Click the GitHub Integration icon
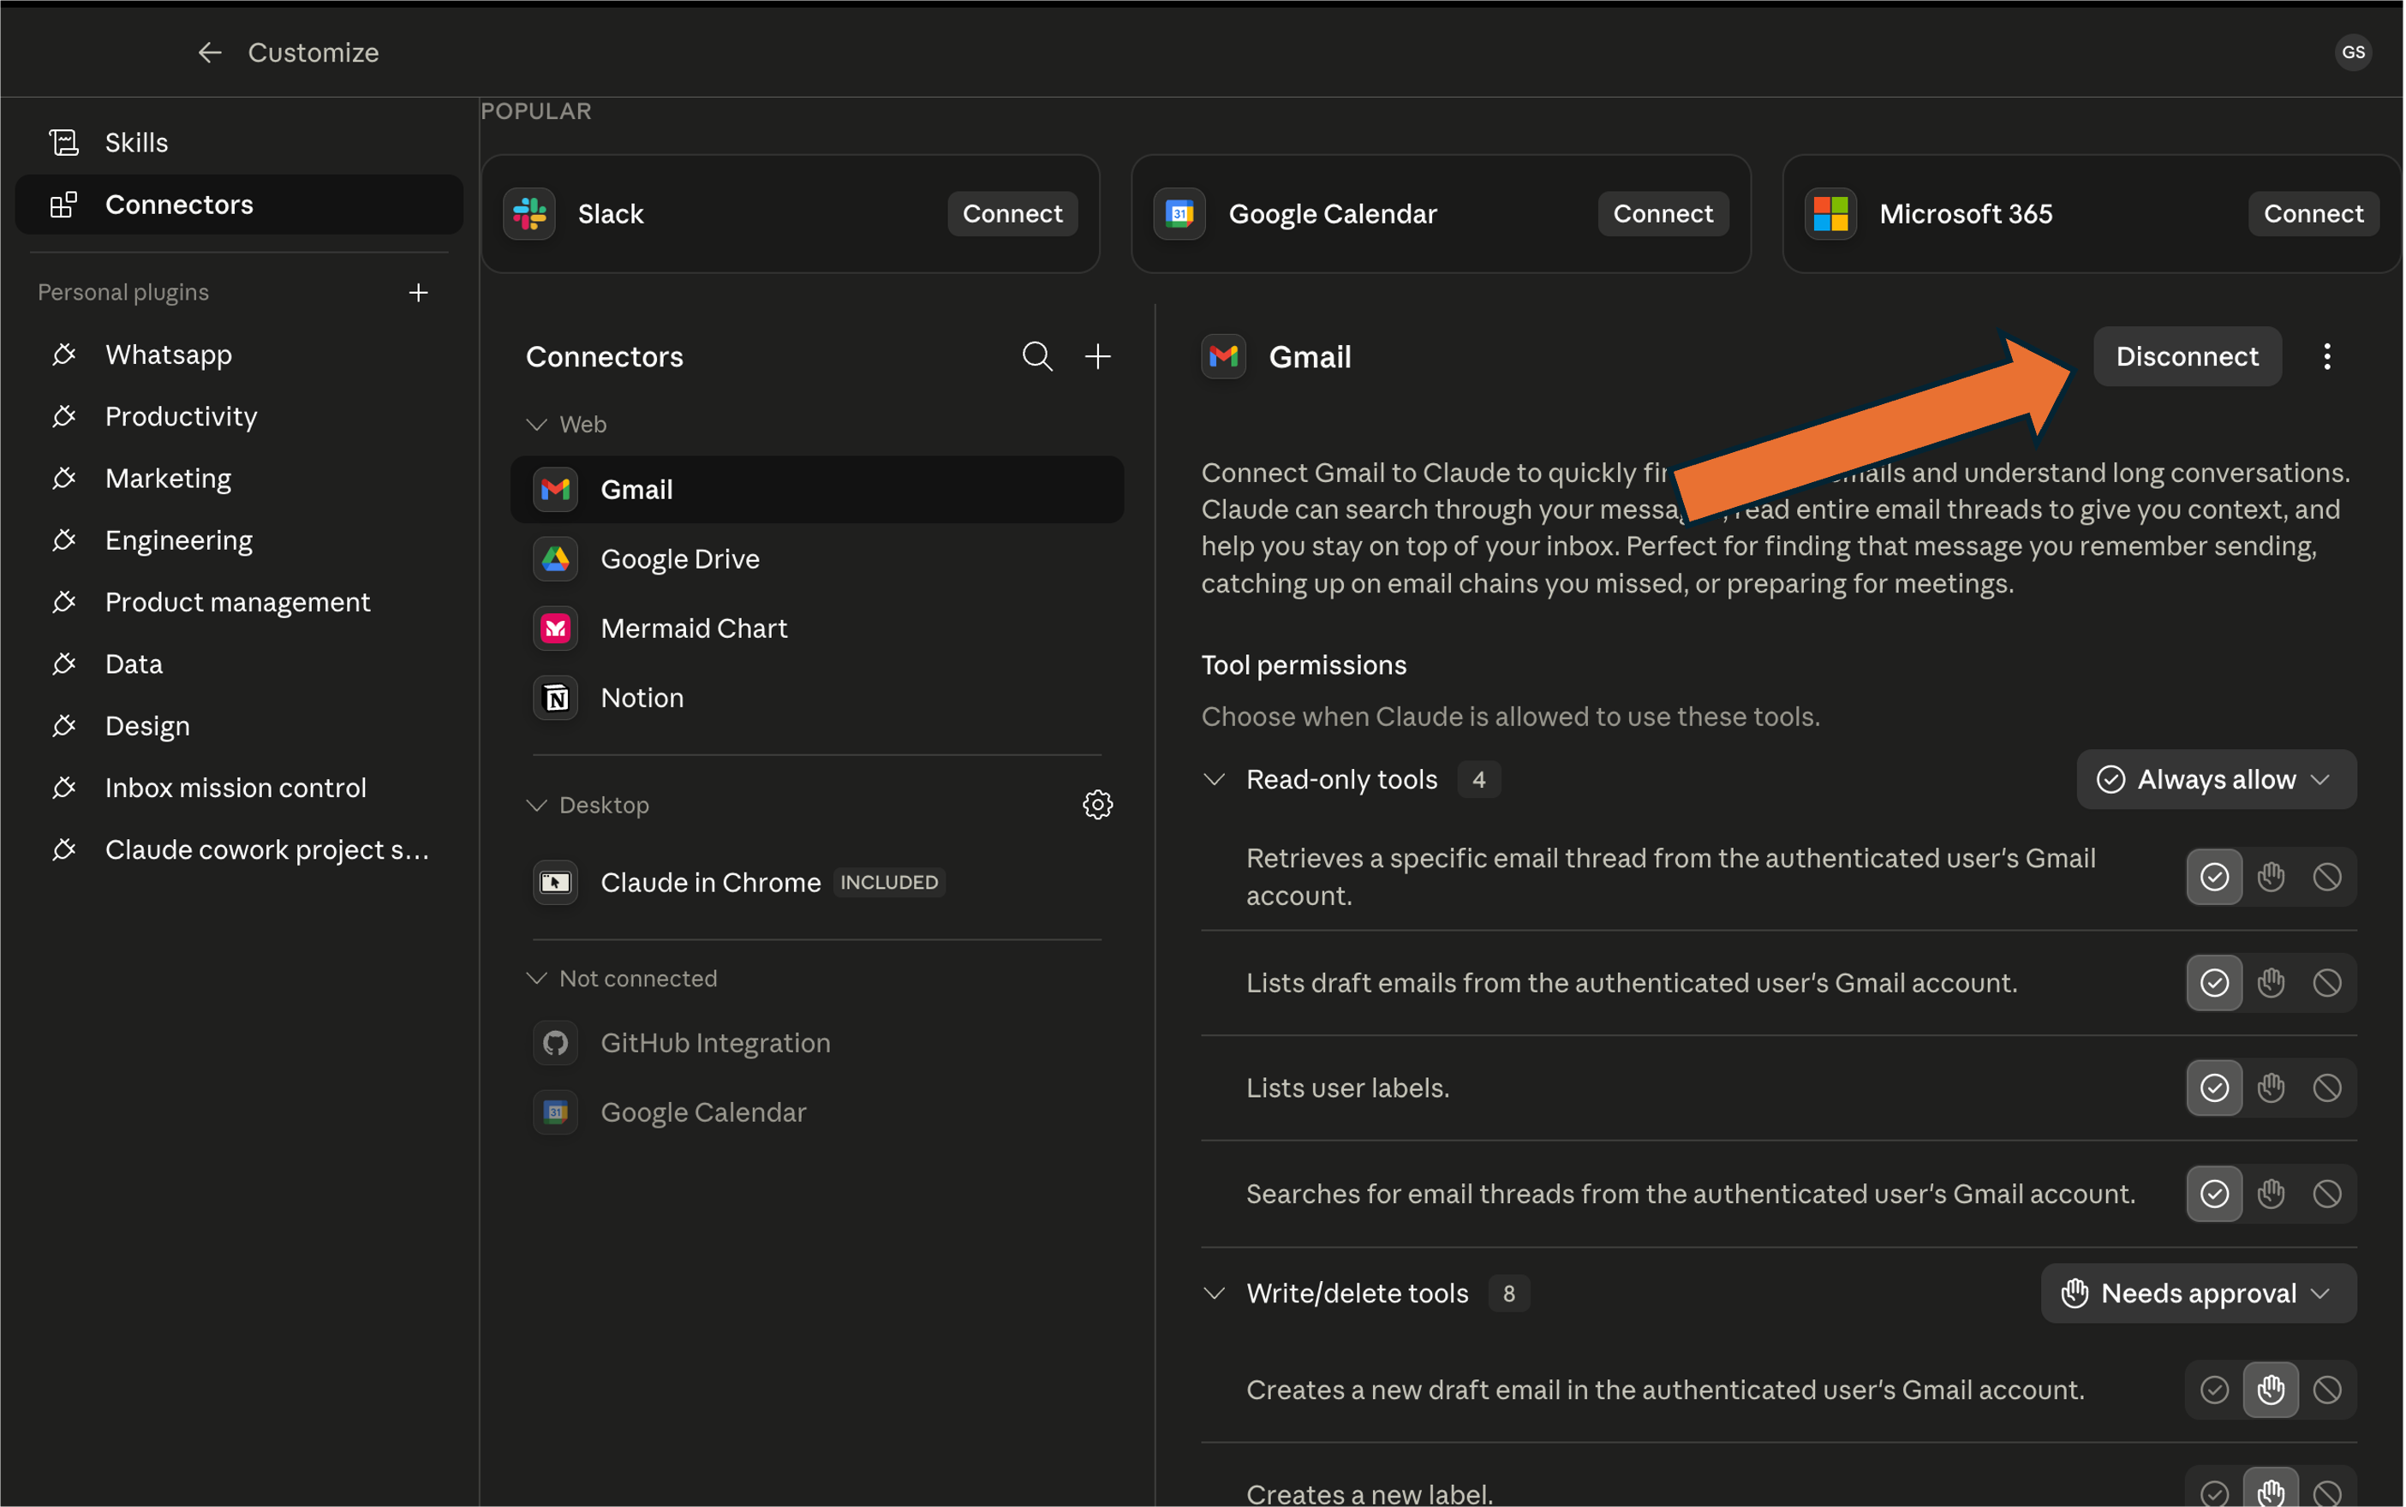This screenshot has width=2406, height=1507. pos(555,1043)
